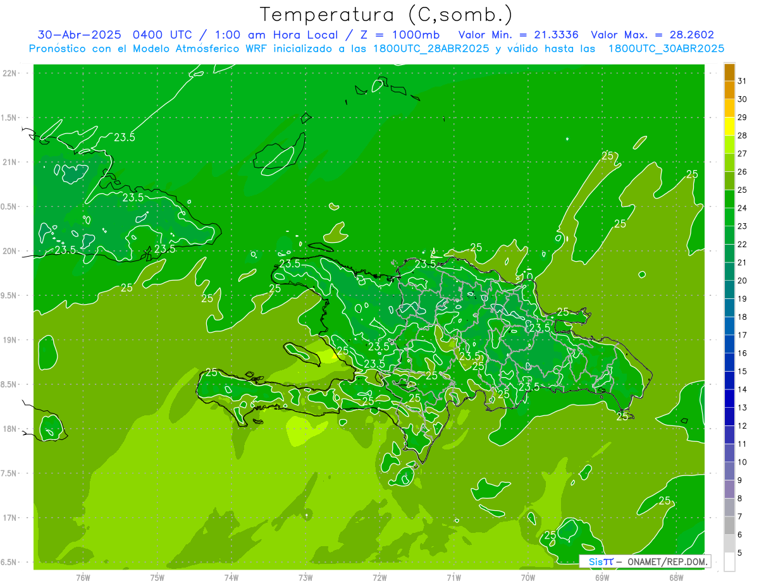Viewport: 759px width, 586px height.
Task: Click the "Valor Min. = 21.3336" text
Action: [x=519, y=35]
